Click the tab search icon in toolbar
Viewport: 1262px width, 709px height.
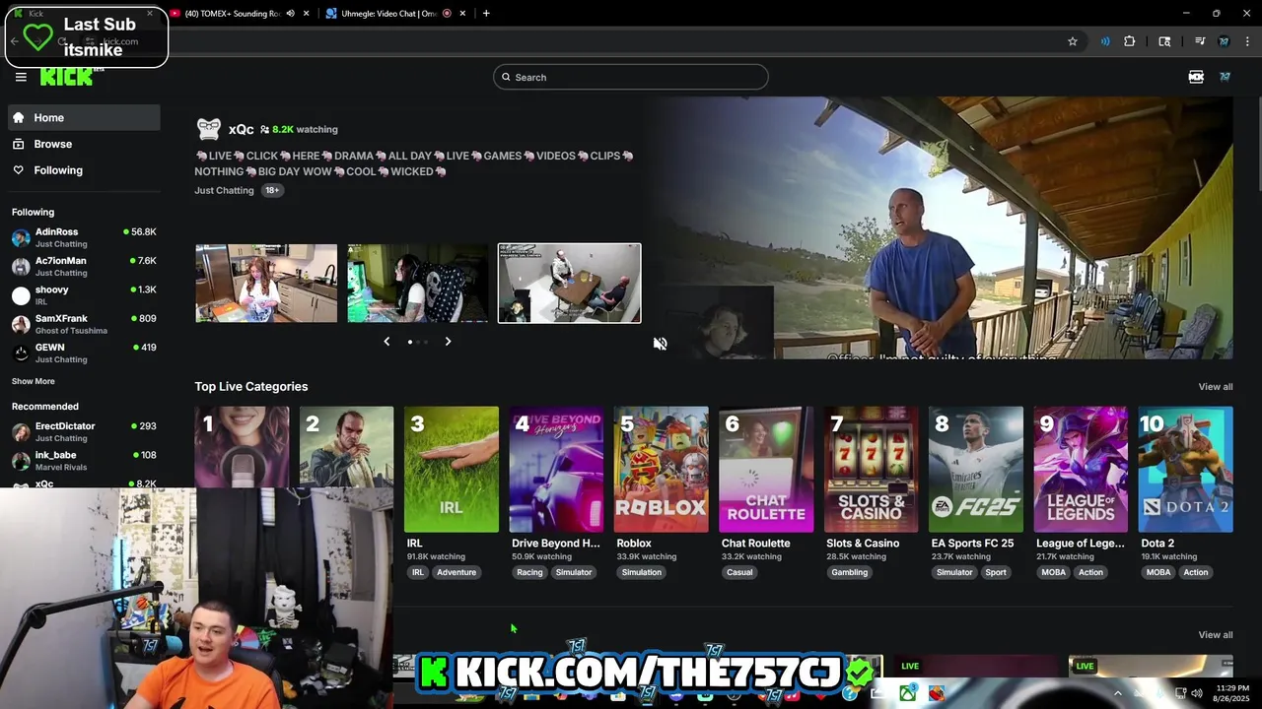click(x=1164, y=41)
